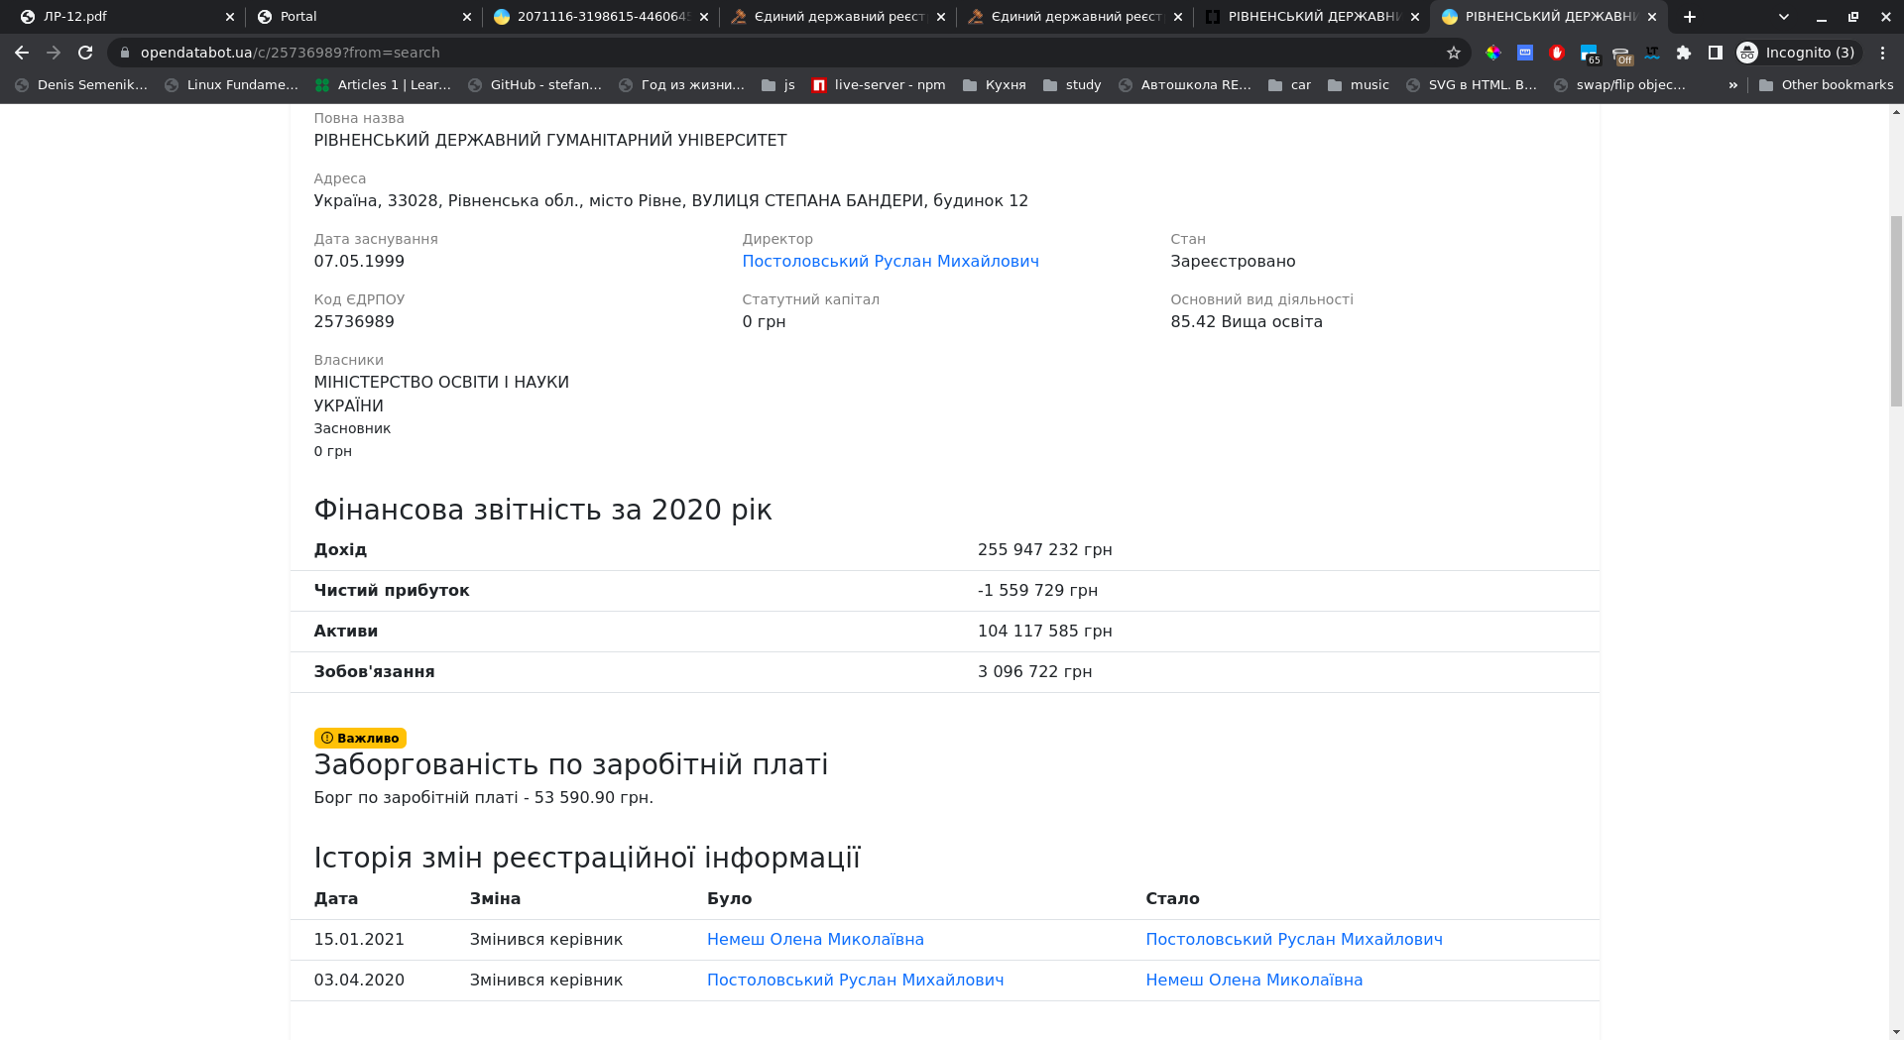Click the red stop-hand ad blocker extension
1904x1040 pixels.
tap(1557, 53)
